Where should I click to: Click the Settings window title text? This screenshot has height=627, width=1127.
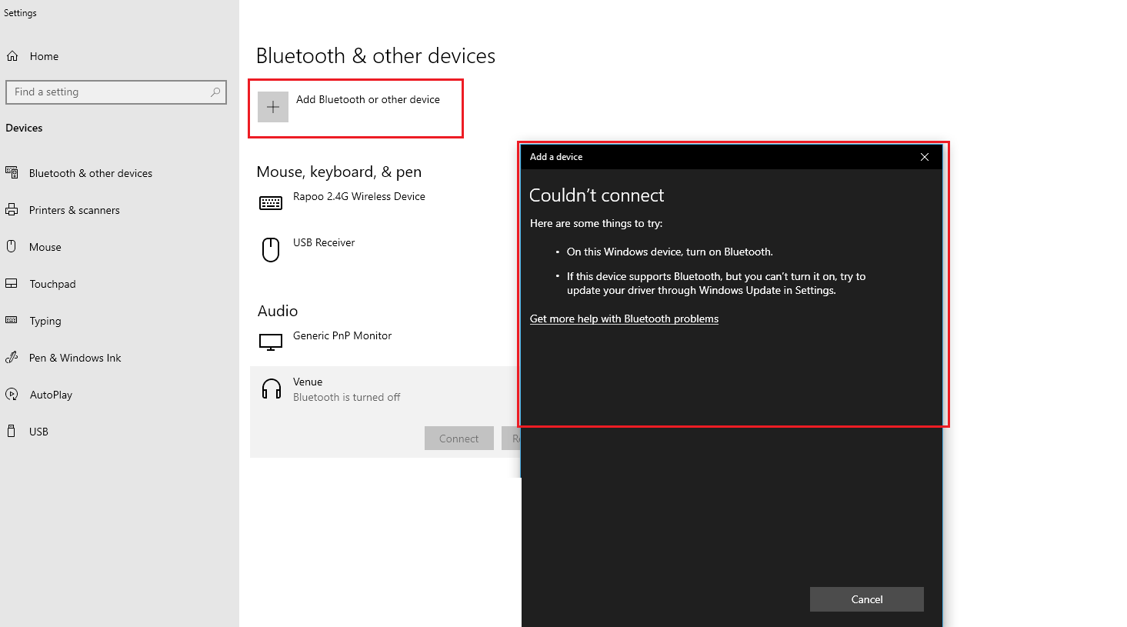[x=20, y=13]
